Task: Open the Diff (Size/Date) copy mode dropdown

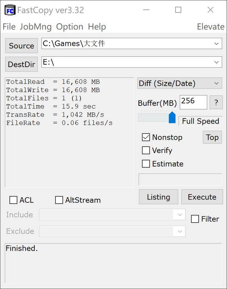Action: (x=179, y=83)
